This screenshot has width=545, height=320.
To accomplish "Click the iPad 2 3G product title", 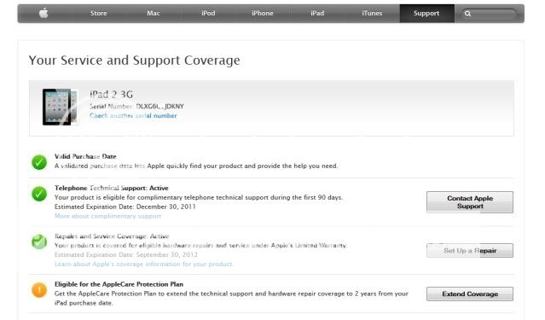I will point(111,94).
